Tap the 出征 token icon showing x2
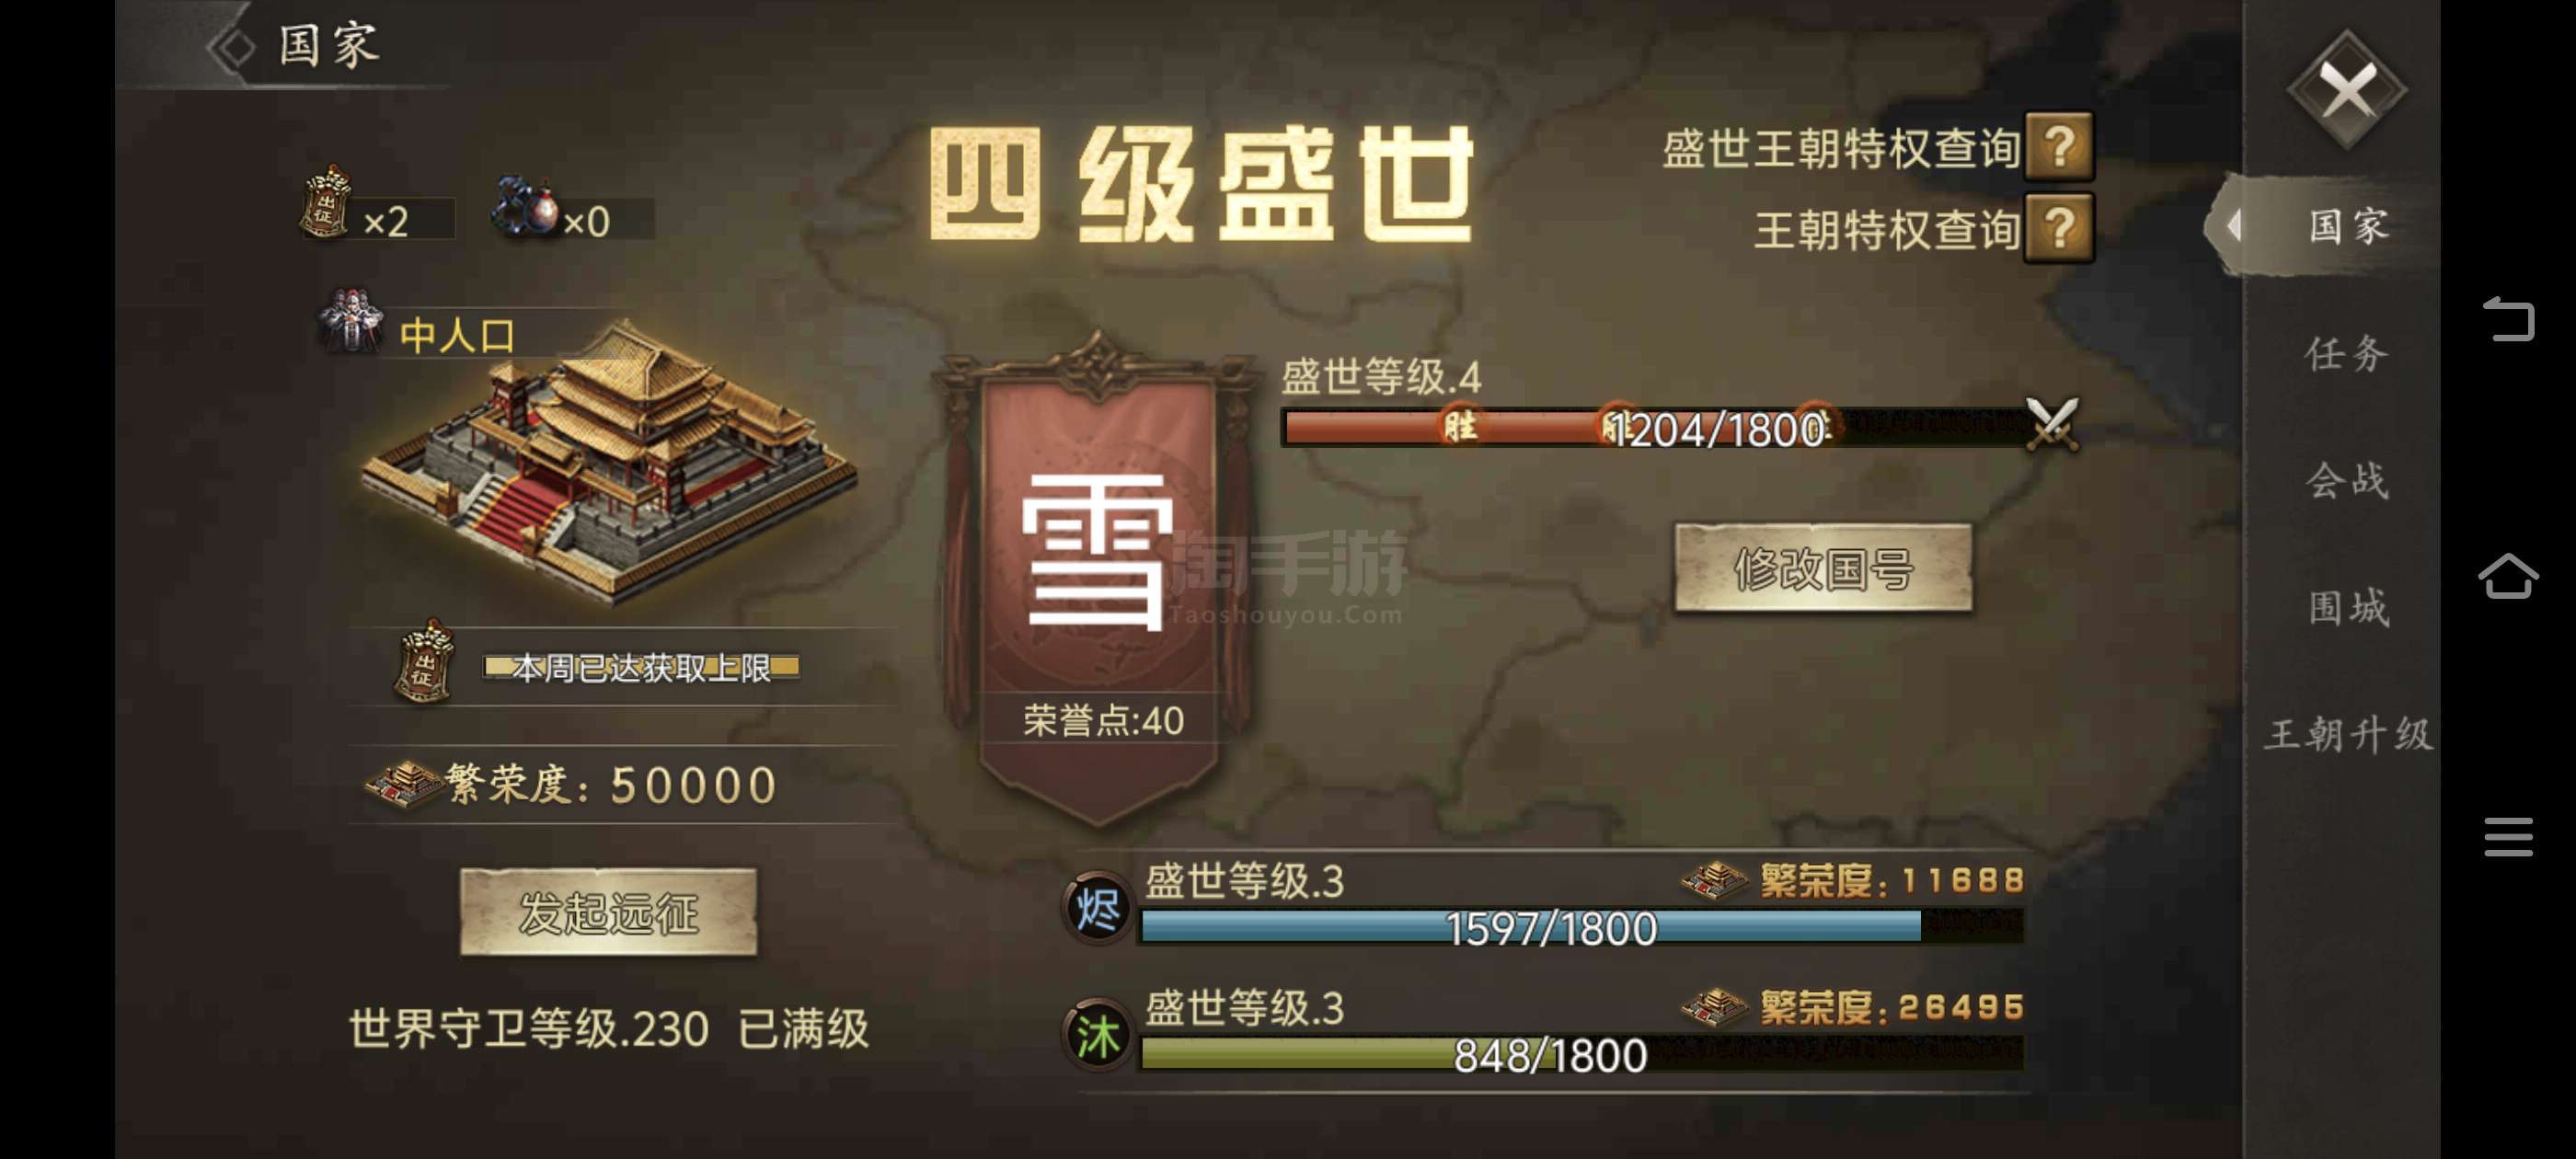The height and width of the screenshot is (1159, 2576). click(326, 203)
